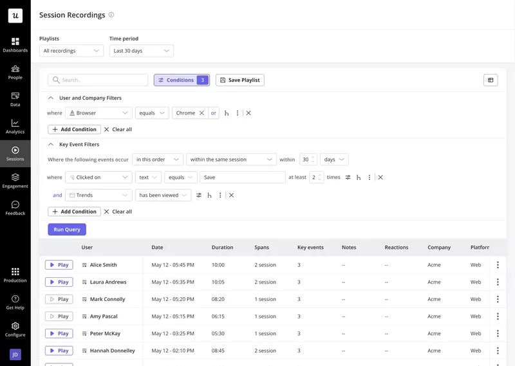The width and height of the screenshot is (515, 366).
Task: Click the recordings search field
Action: pyautogui.click(x=98, y=80)
